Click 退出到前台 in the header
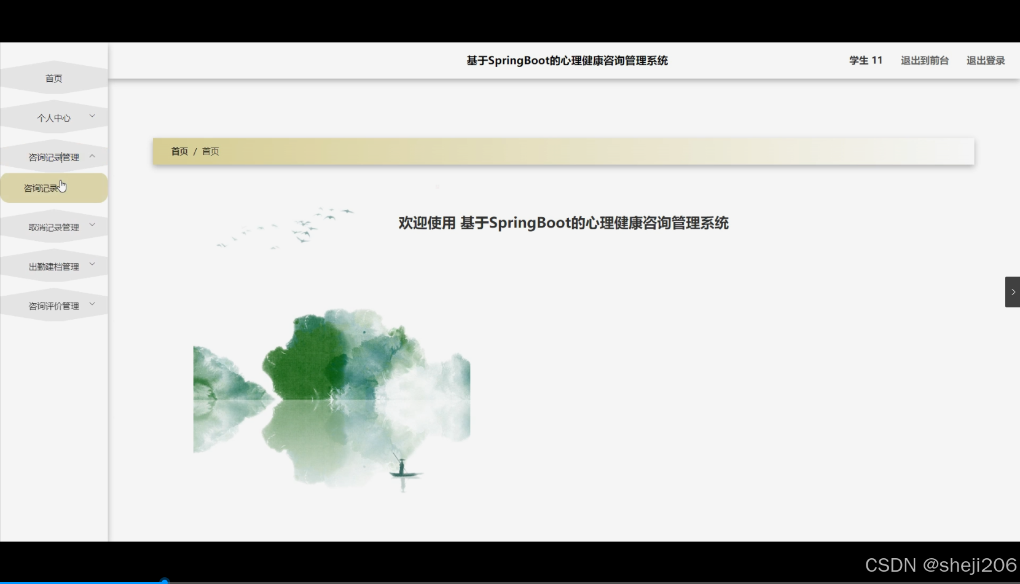Viewport: 1020px width, 584px height. [924, 60]
